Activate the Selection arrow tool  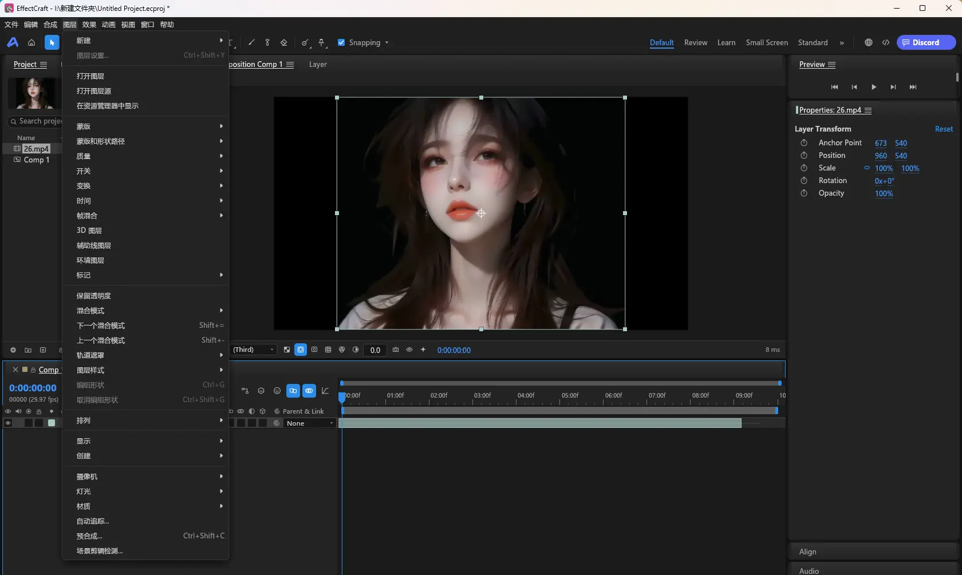pos(52,42)
